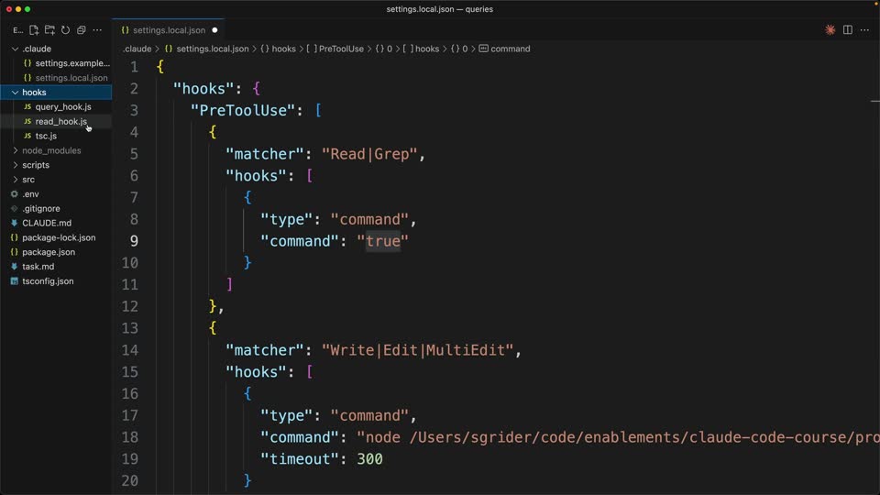Image resolution: width=880 pixels, height=495 pixels.
Task: Click the New Folder icon in explorer
Action: coord(49,29)
